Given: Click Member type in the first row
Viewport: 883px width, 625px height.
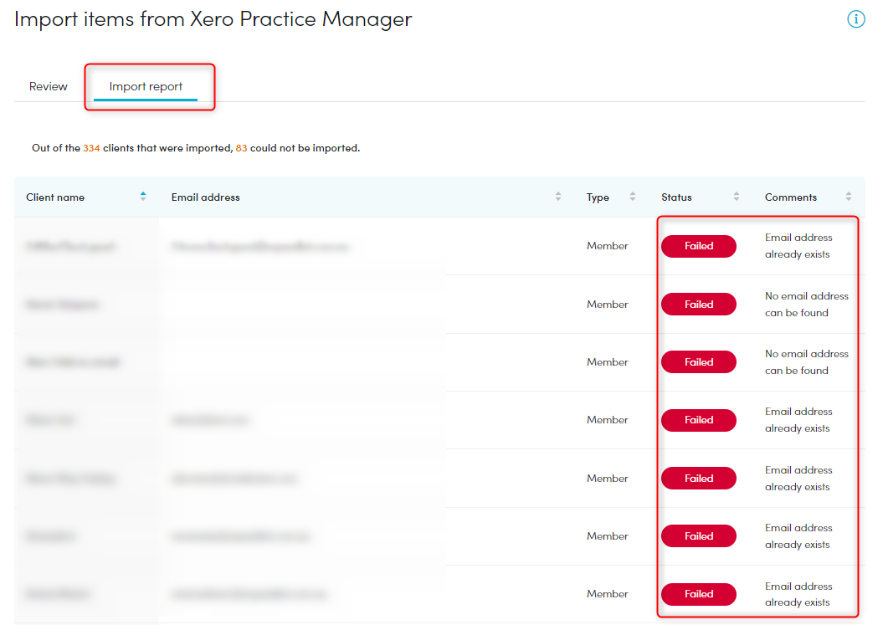Looking at the screenshot, I should point(607,246).
